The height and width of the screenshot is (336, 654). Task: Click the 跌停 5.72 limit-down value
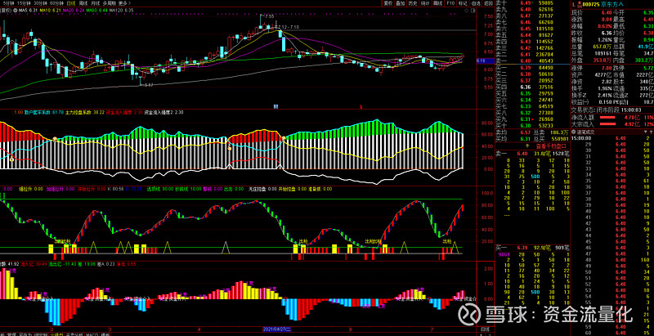click(648, 68)
